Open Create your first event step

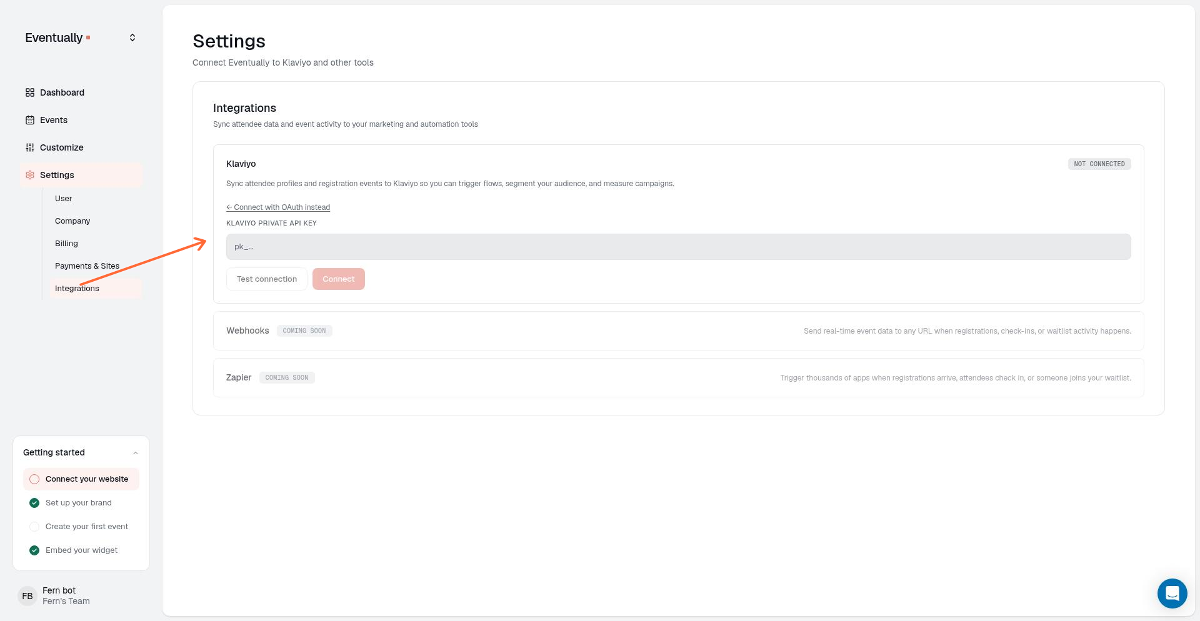tap(81, 527)
